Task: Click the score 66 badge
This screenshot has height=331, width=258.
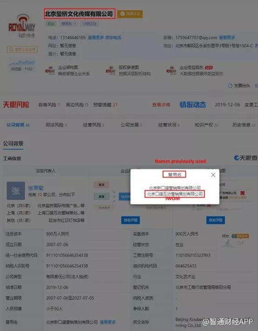Action: (240, 236)
